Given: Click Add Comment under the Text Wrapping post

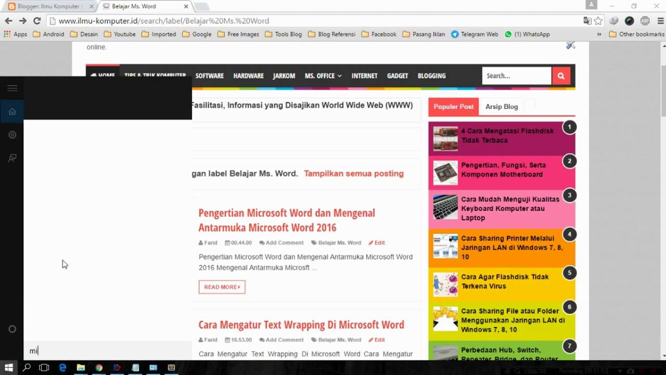Looking at the screenshot, I should click(x=281, y=340).
